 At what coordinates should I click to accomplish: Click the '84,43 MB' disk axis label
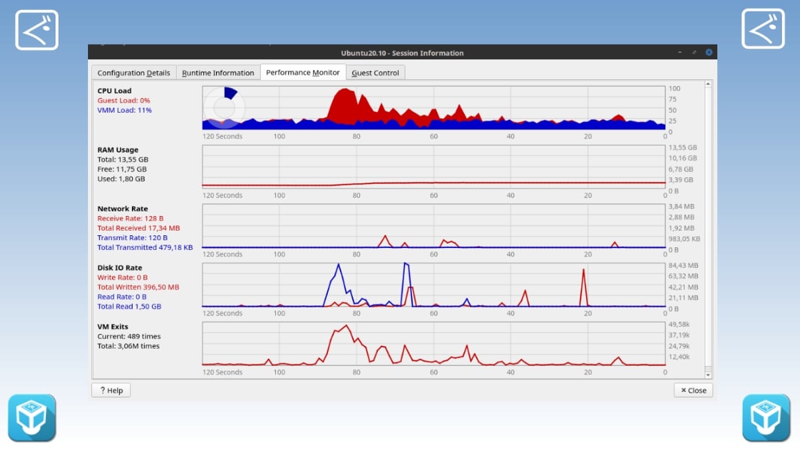(683, 265)
